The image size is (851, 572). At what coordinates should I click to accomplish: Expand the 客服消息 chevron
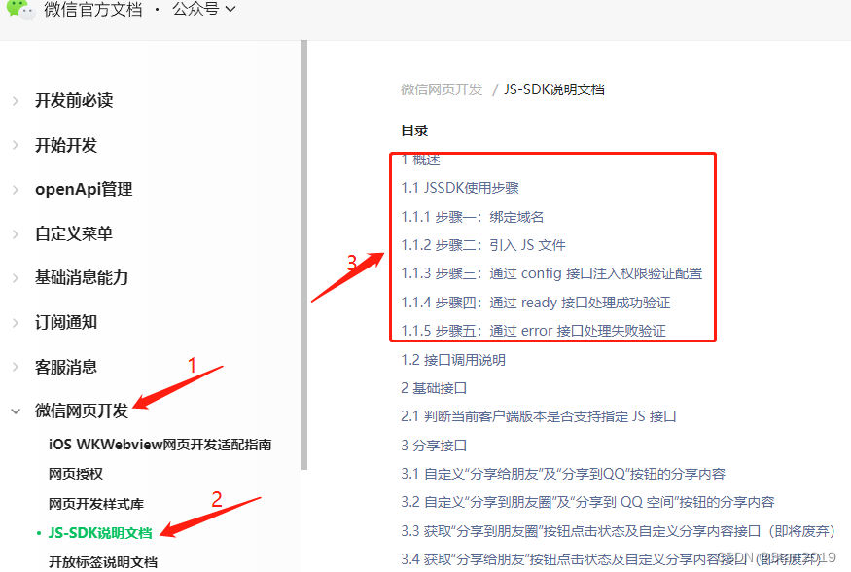pos(16,367)
